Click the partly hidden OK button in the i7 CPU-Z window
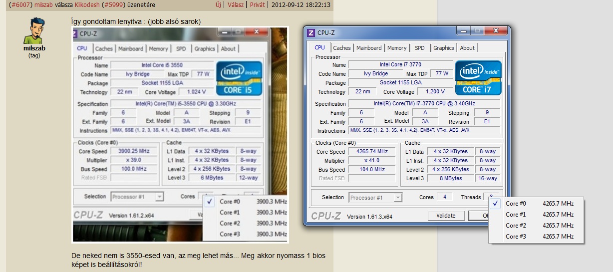This screenshot has width=613, height=272. 479,216
